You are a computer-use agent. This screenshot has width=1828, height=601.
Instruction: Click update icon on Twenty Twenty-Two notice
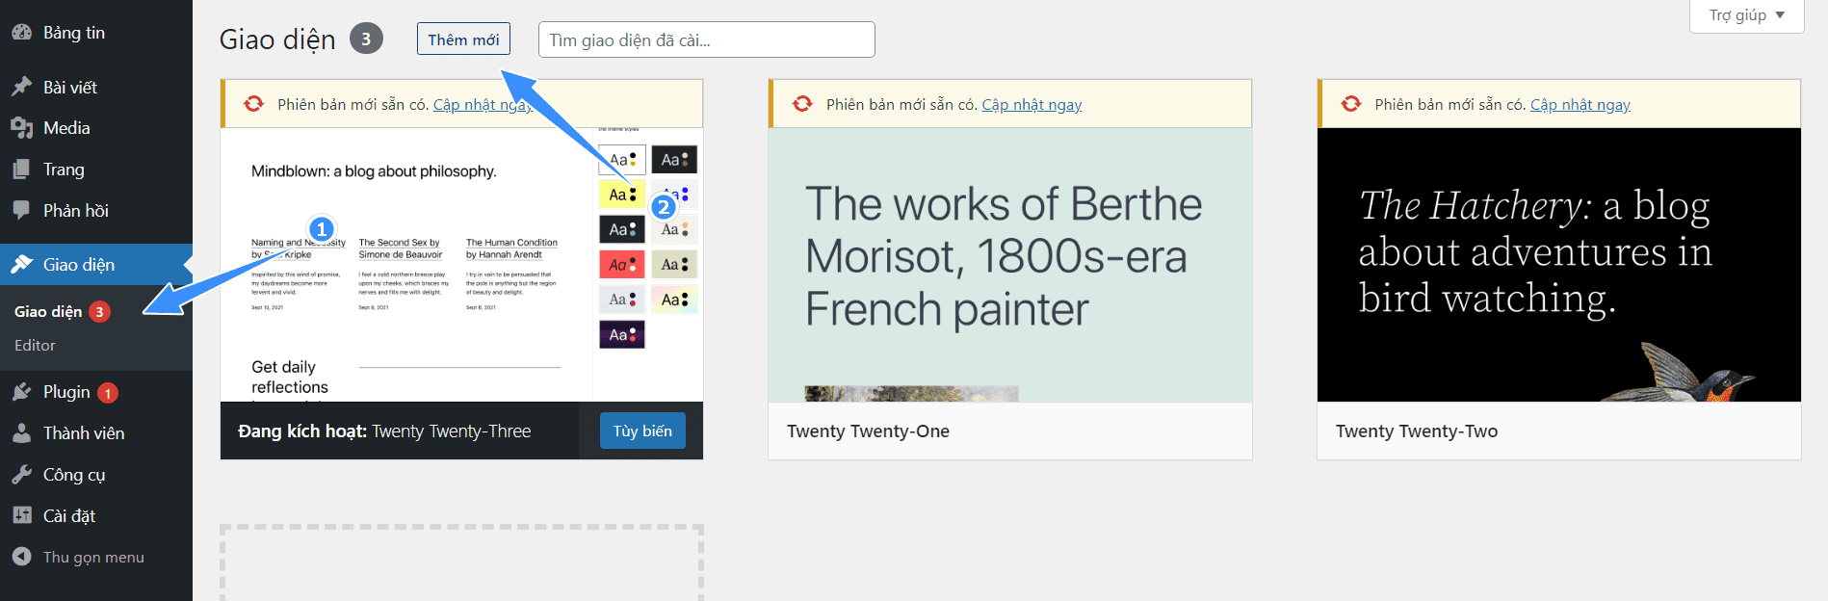[x=1351, y=104]
